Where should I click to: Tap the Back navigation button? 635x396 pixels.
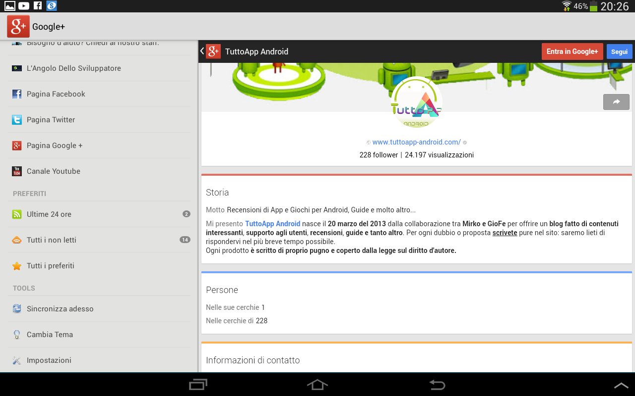tap(437, 385)
